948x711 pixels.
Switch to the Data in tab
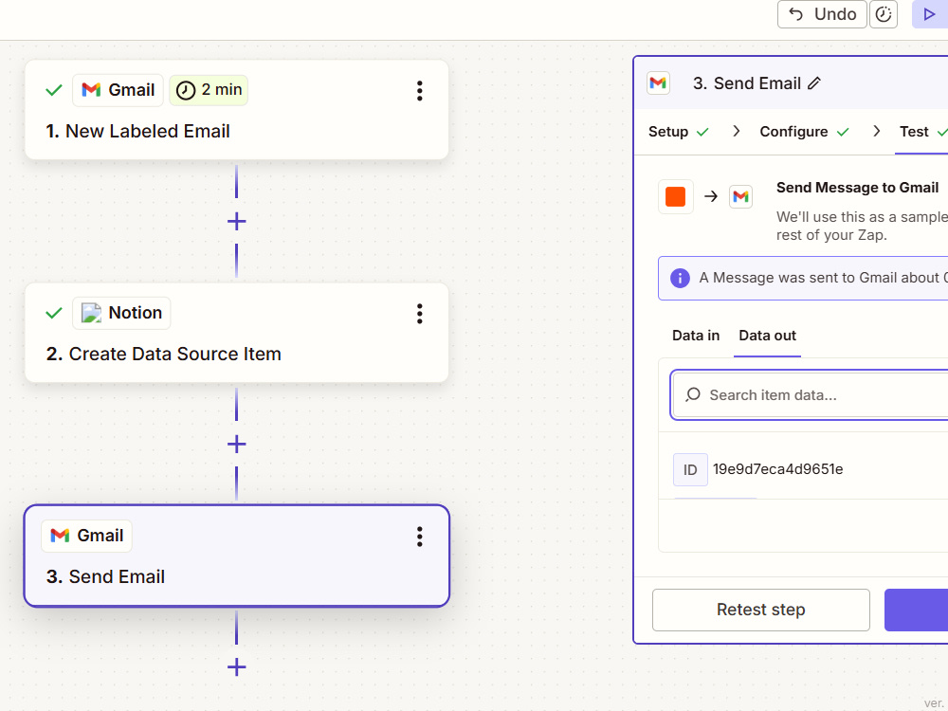click(695, 336)
